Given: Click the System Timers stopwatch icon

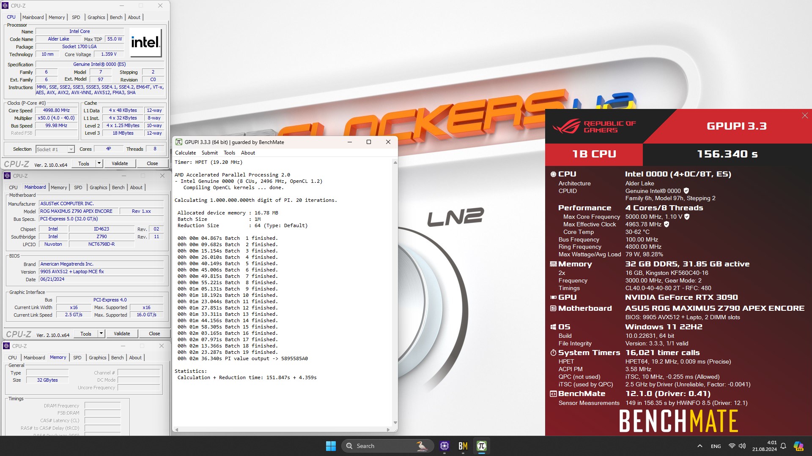Looking at the screenshot, I should (x=553, y=353).
